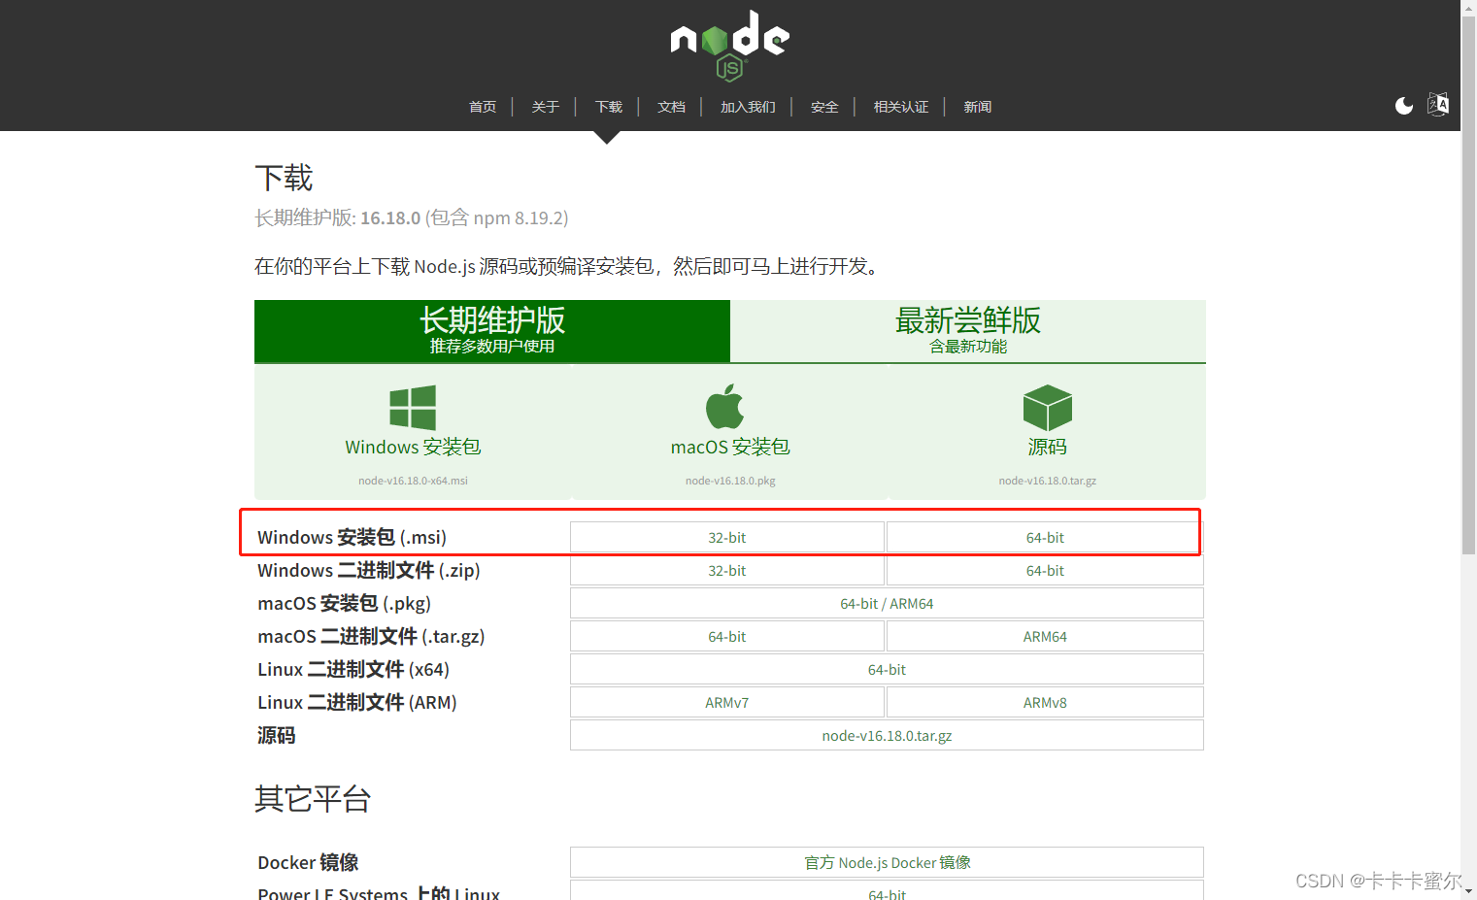
Task: Click the Windows 二进制文件 (.zip) row label
Action: (x=369, y=571)
